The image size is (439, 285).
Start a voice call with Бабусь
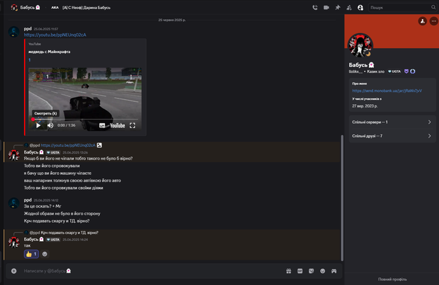(x=315, y=8)
